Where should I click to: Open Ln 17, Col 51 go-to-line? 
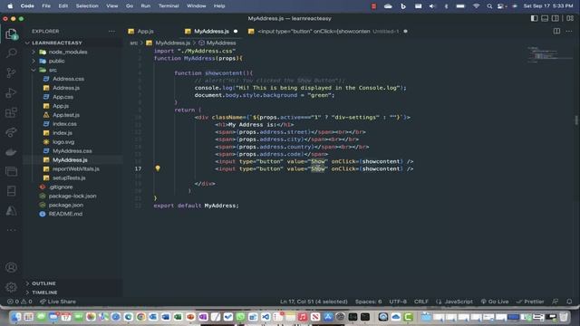point(314,302)
